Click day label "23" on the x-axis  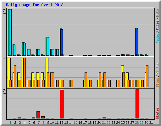coord(113,123)
